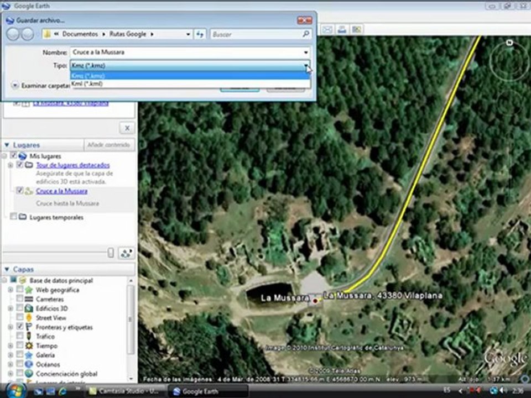Launch Internet Explorer from quick launch

(63, 391)
